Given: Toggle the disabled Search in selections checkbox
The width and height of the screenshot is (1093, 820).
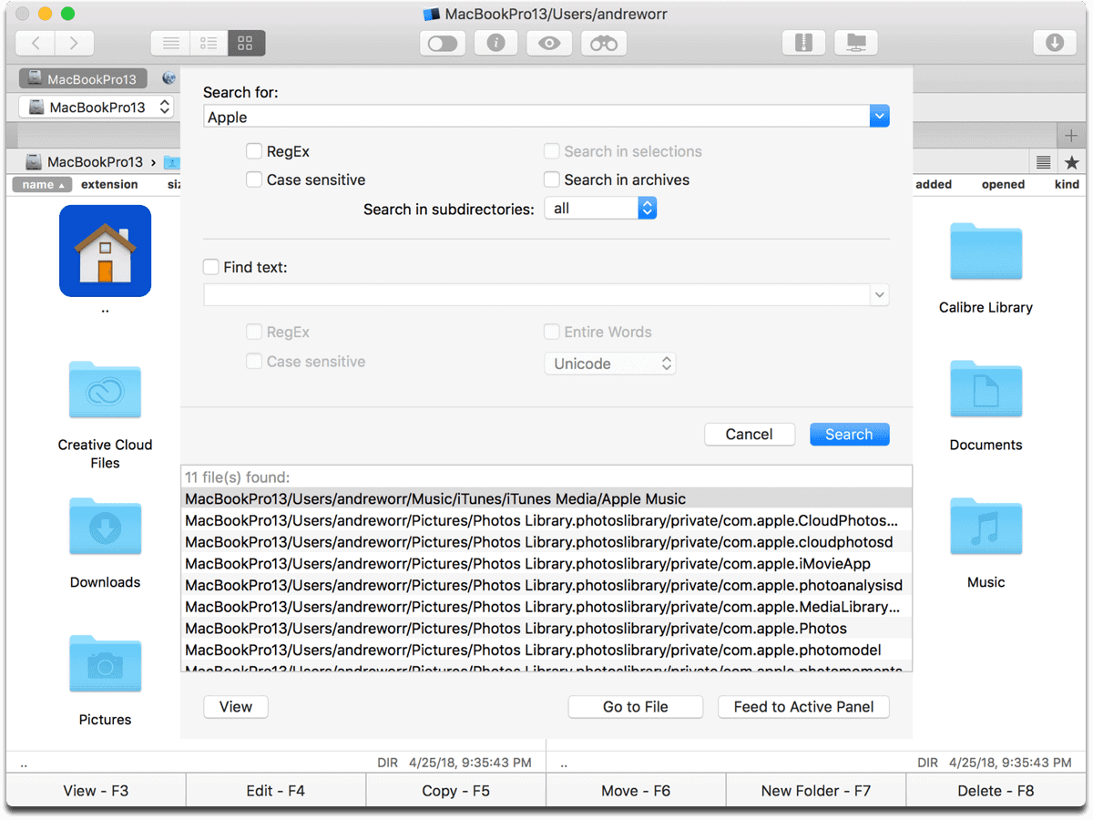Looking at the screenshot, I should tap(551, 151).
